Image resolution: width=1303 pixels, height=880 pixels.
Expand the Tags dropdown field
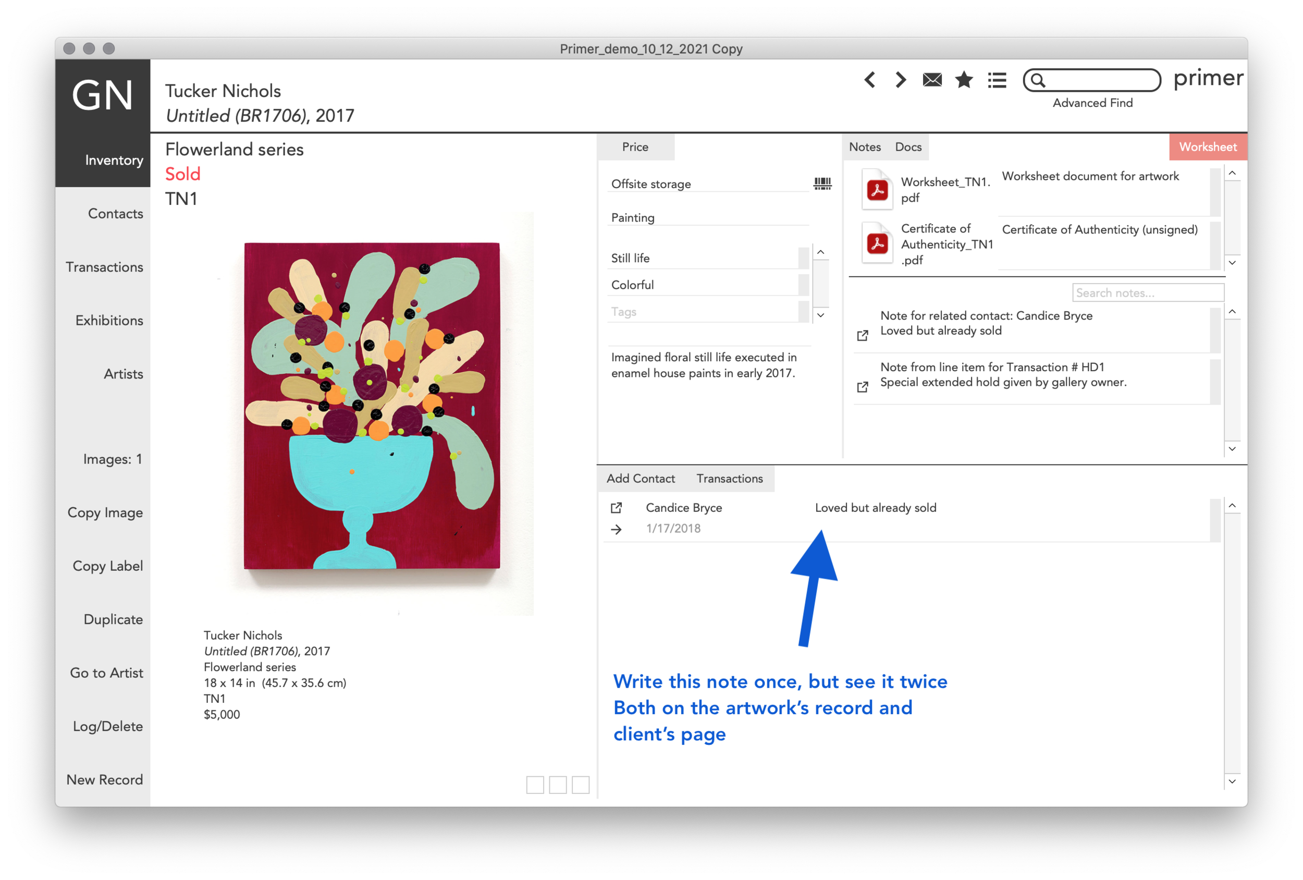[823, 312]
